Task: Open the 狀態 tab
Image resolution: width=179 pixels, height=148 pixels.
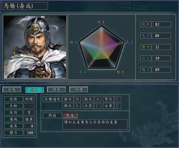Action: click(12, 90)
